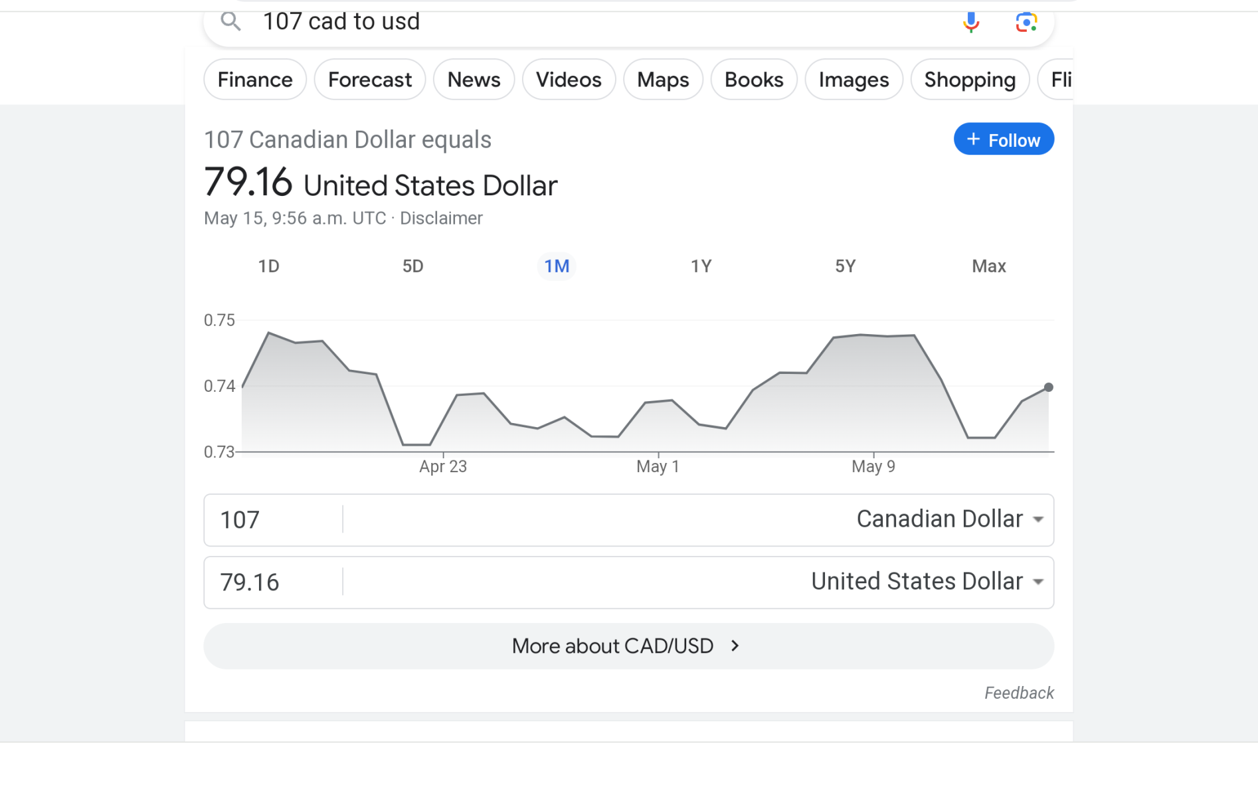Select the News filter chip

pos(474,80)
